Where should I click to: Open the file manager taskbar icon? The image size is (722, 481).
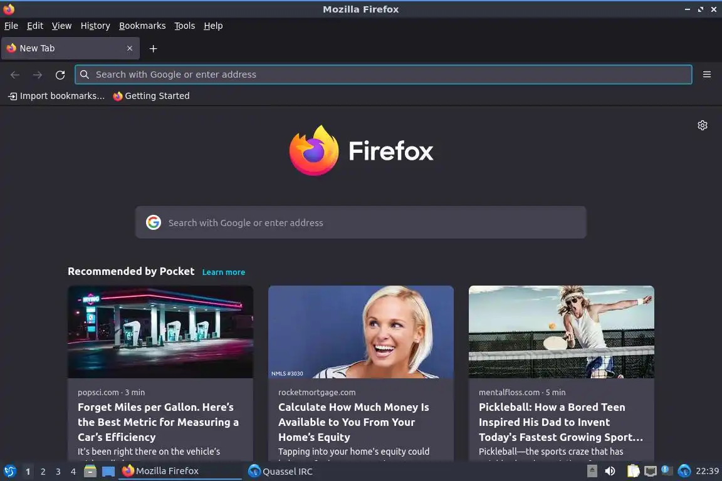pyautogui.click(x=90, y=471)
